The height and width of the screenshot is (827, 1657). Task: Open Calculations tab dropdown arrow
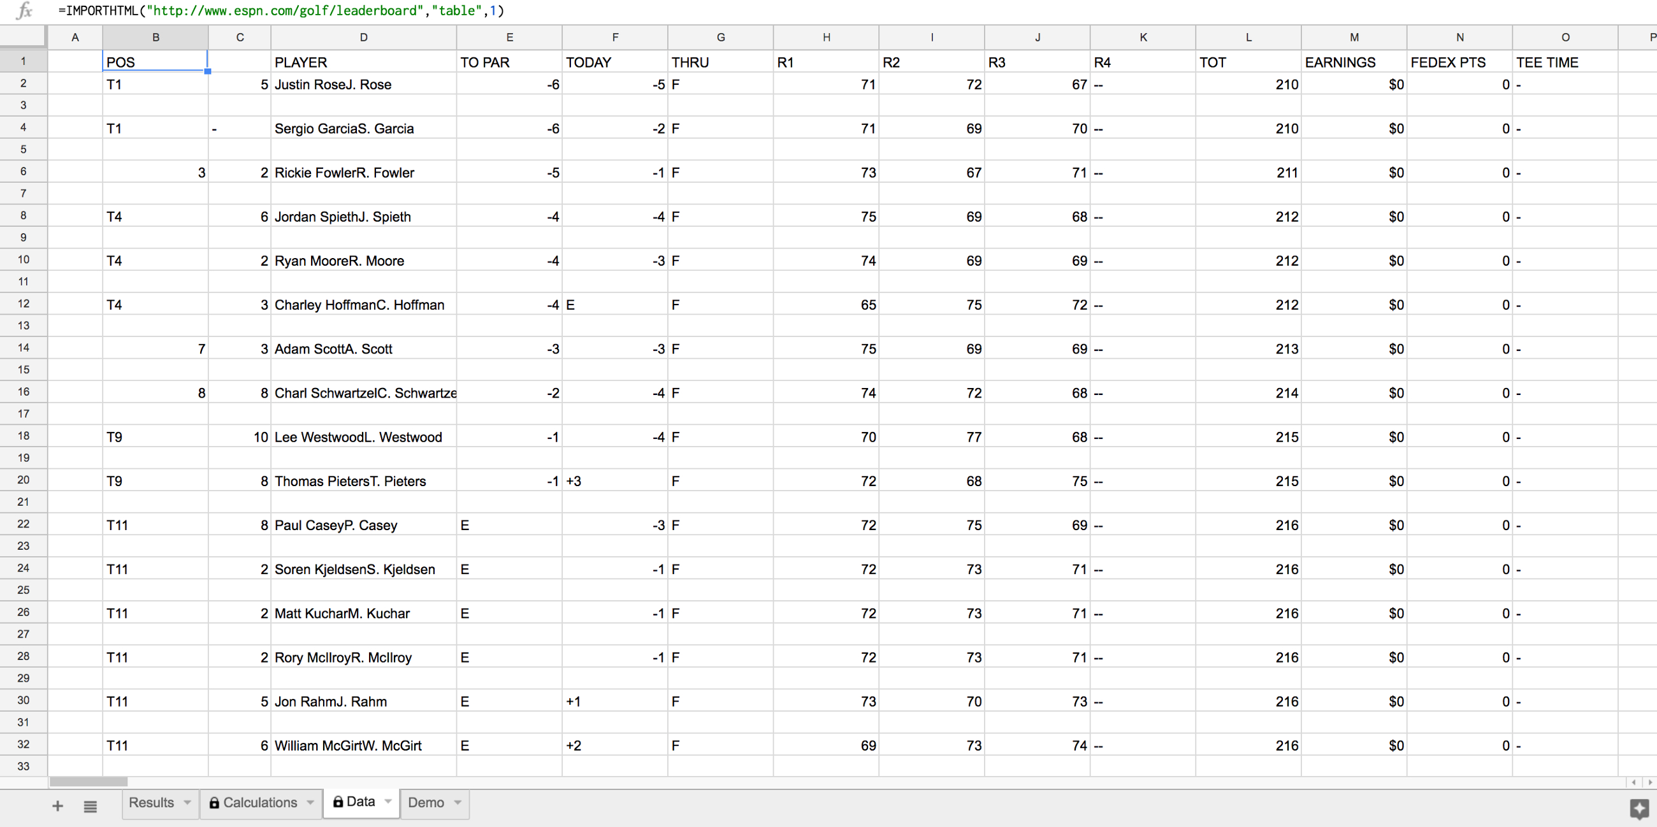[x=311, y=802]
